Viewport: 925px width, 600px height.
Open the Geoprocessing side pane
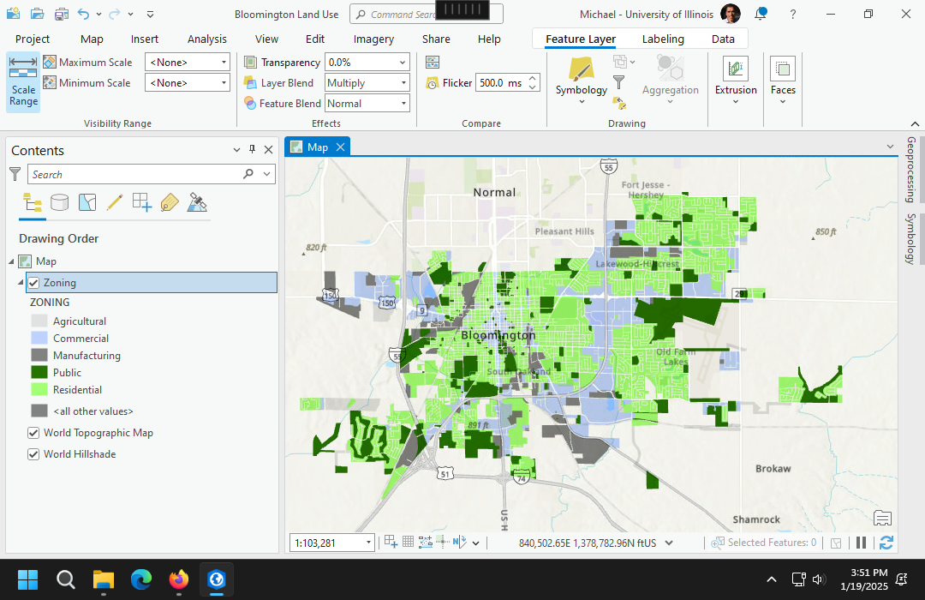[911, 169]
